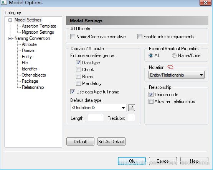Select Package naming convention
This screenshot has width=213, height=170.
tap(30, 81)
